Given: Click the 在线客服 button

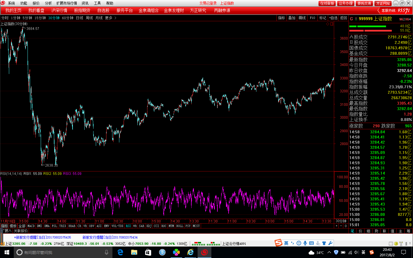Looking at the screenshot, I should click(327, 3).
